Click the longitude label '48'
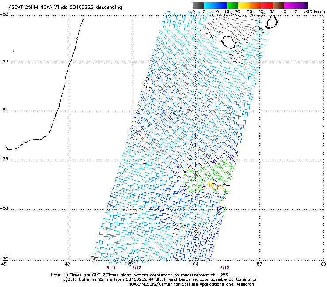This screenshot has width=327, height=287. pyautogui.click(x=67, y=264)
